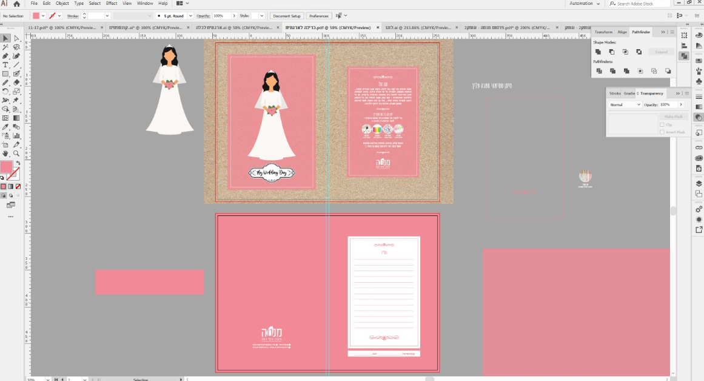Select the Magic Wand tool
Image resolution: width=704 pixels, height=381 pixels.
click(x=5, y=47)
